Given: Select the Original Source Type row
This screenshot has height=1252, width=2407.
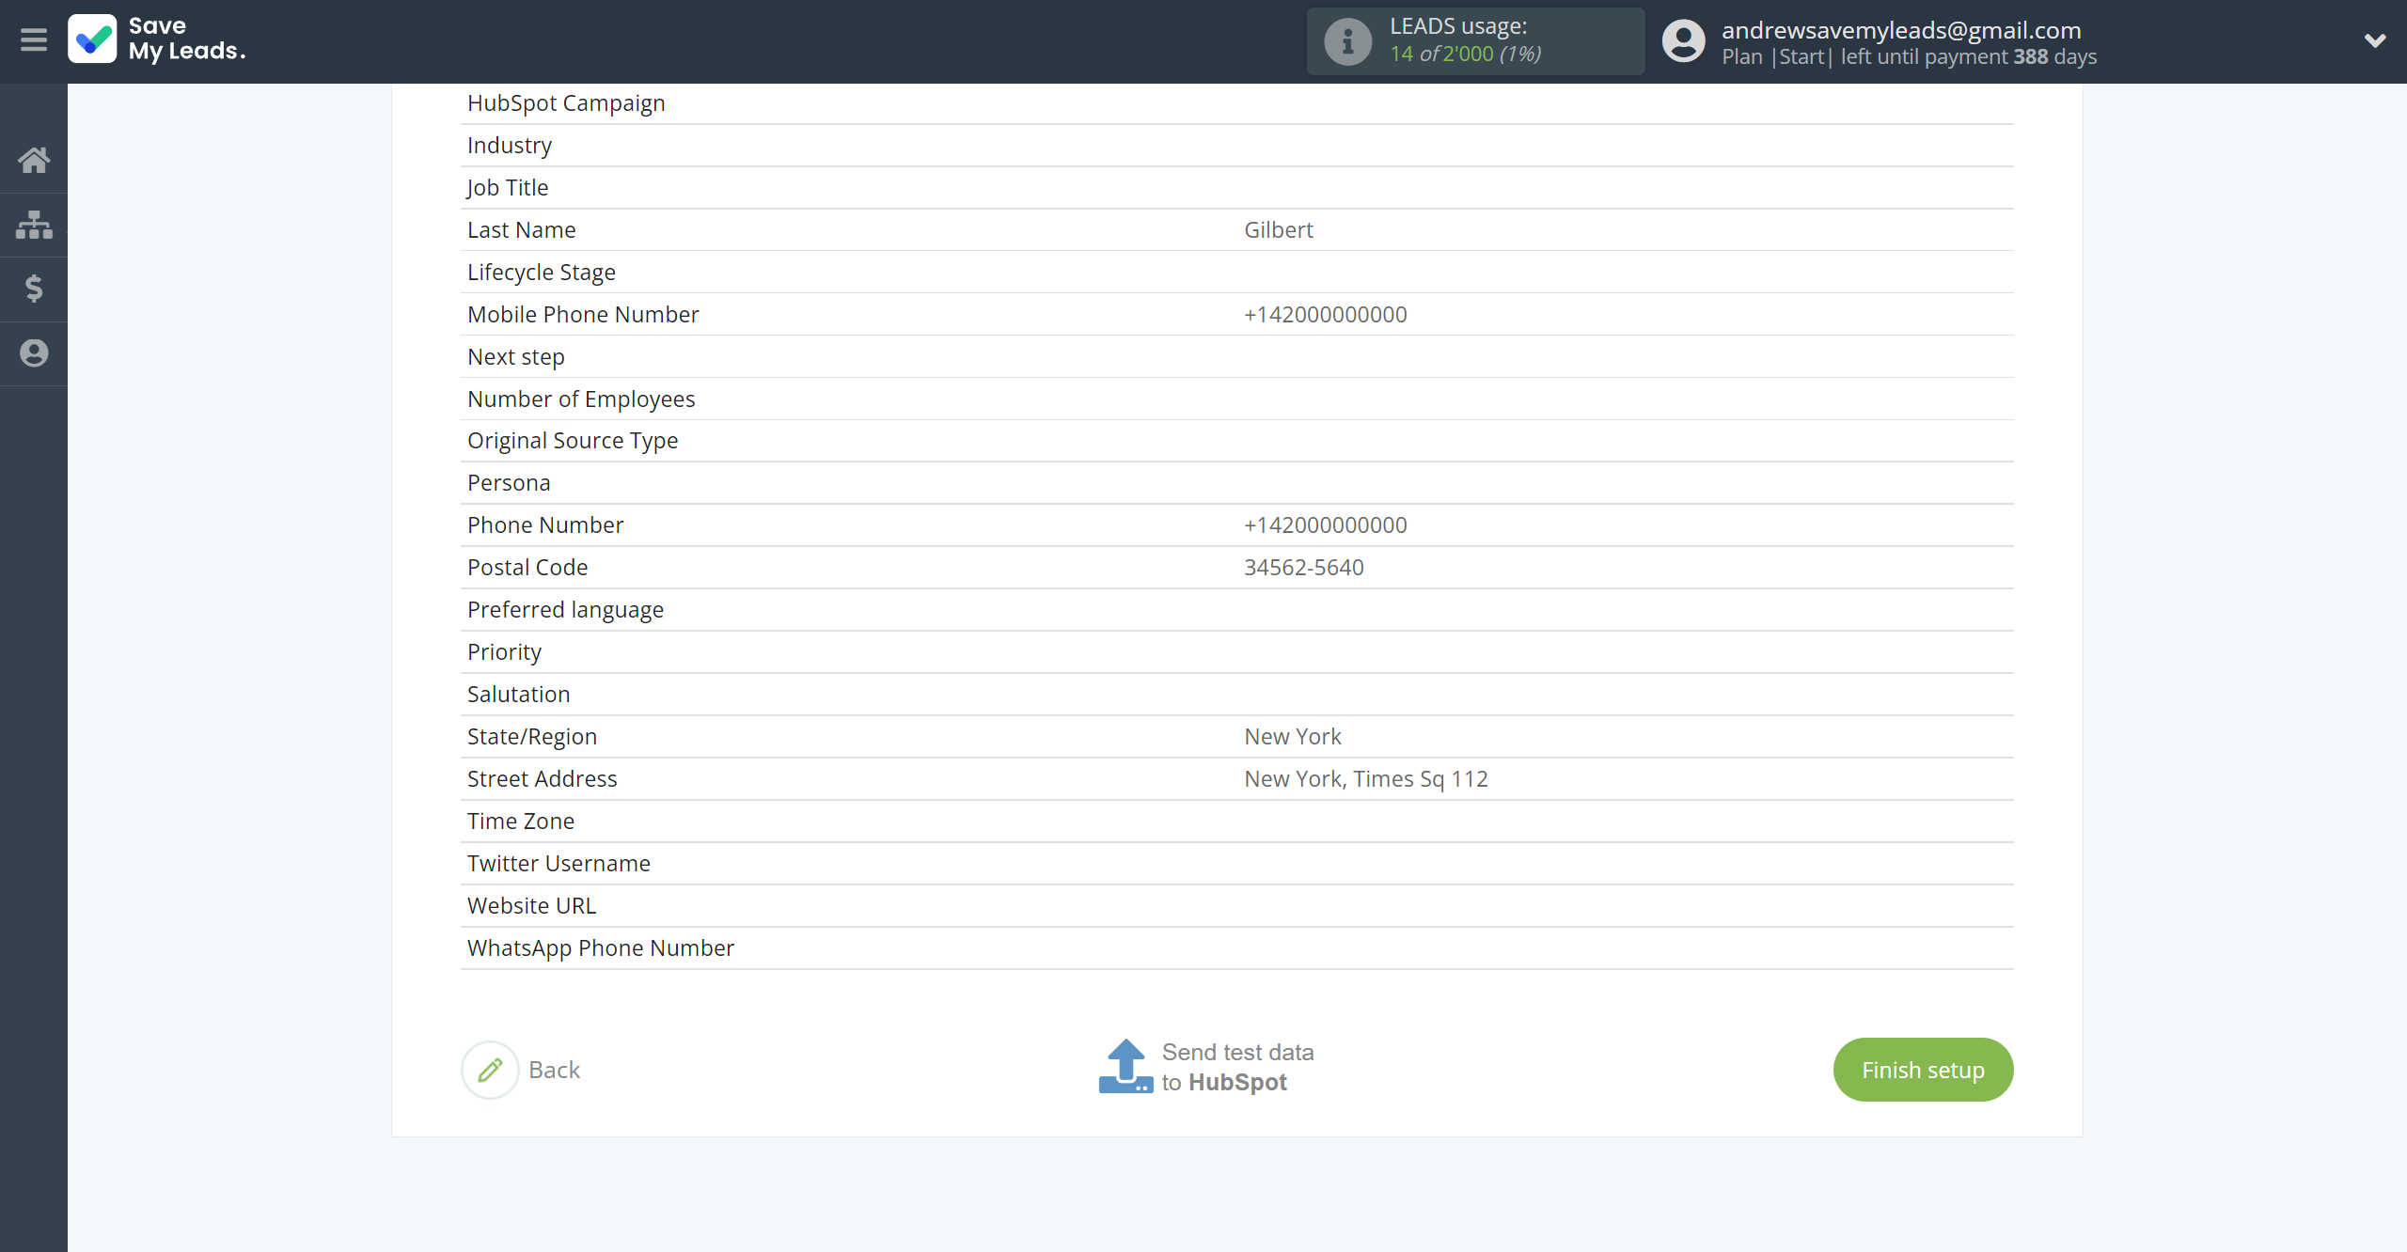Looking at the screenshot, I should [1236, 441].
